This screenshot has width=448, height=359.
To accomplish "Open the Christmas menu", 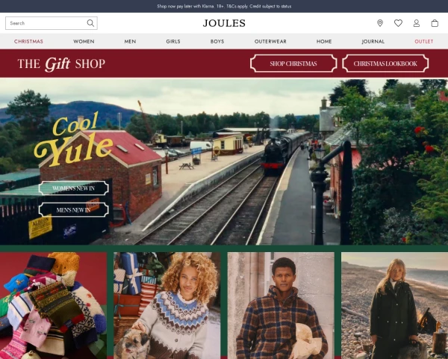I will click(x=28, y=42).
